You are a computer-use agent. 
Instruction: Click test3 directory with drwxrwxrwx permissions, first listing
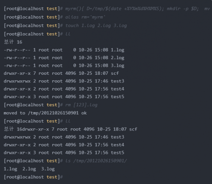[117, 81]
